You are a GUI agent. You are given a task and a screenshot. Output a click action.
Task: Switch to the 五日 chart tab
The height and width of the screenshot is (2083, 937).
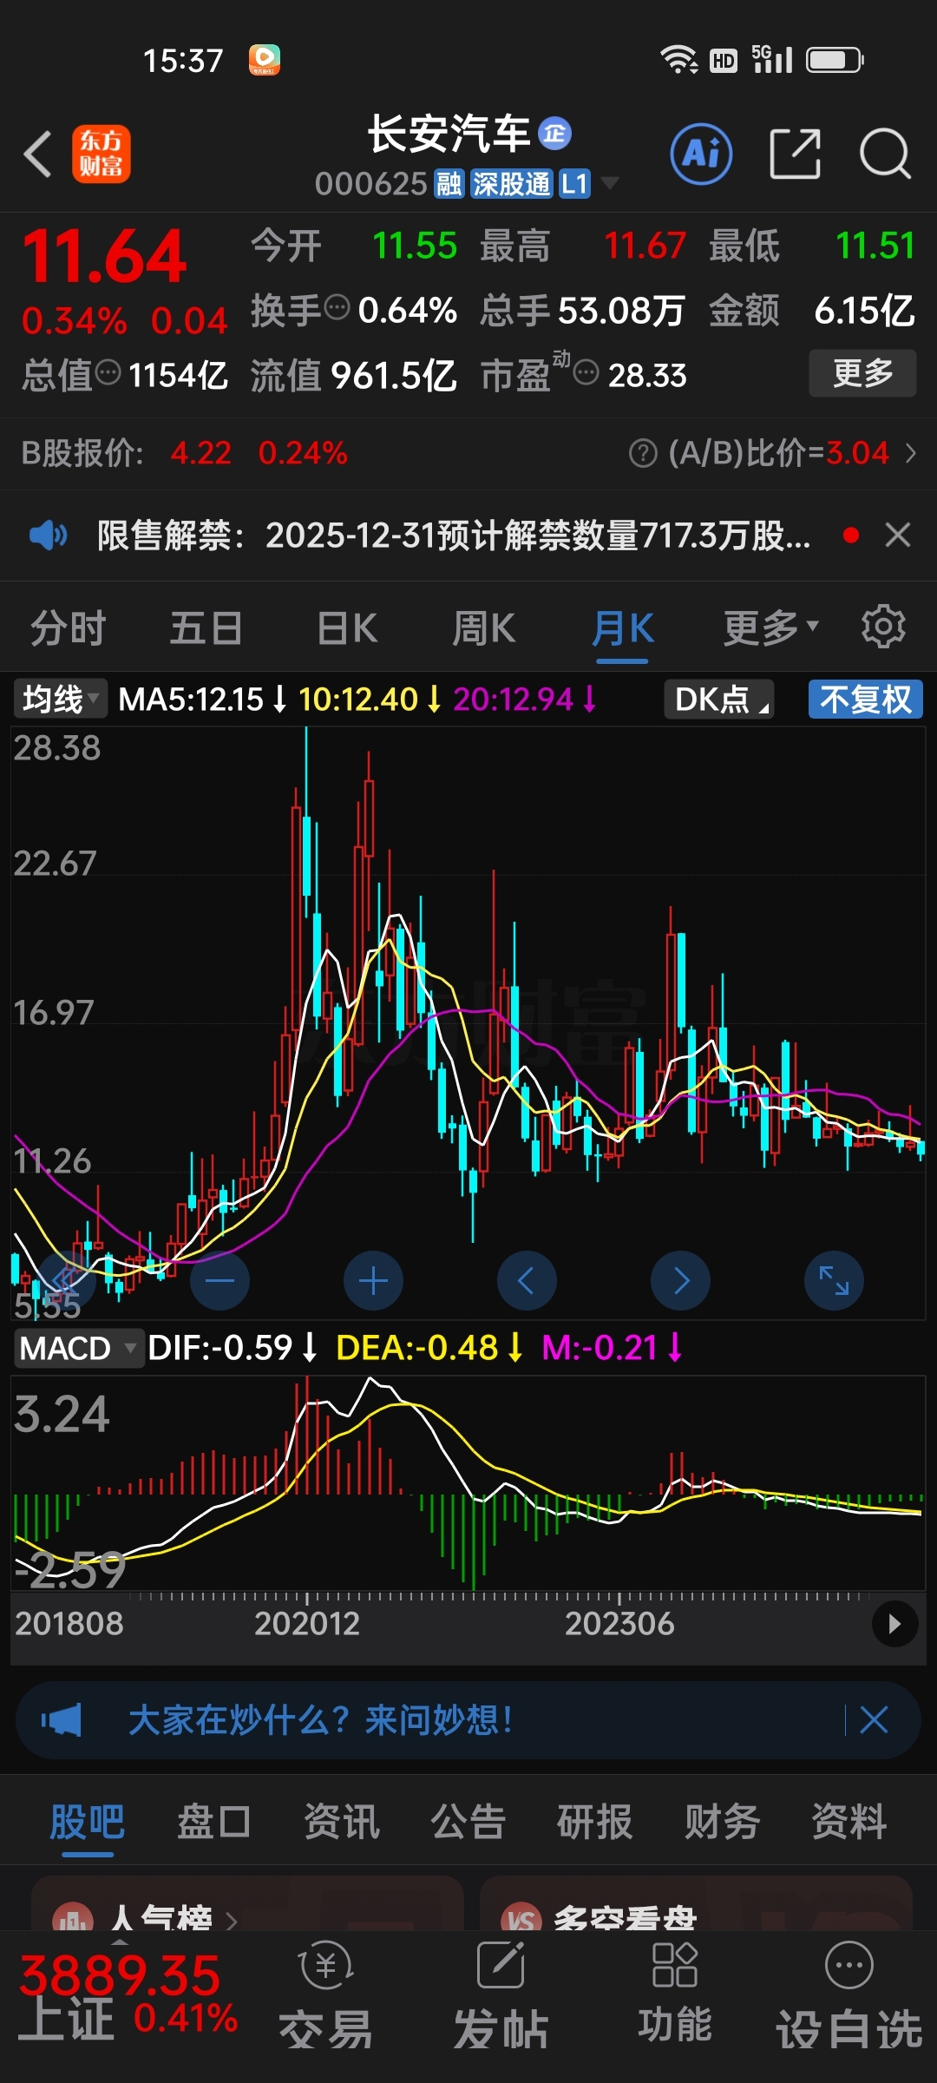(206, 628)
